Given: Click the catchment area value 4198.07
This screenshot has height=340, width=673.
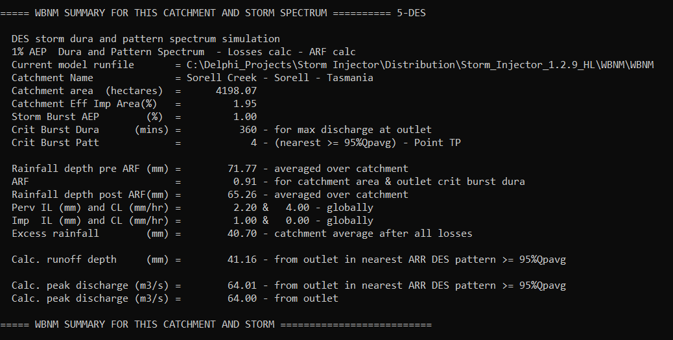Looking at the screenshot, I should [x=236, y=91].
